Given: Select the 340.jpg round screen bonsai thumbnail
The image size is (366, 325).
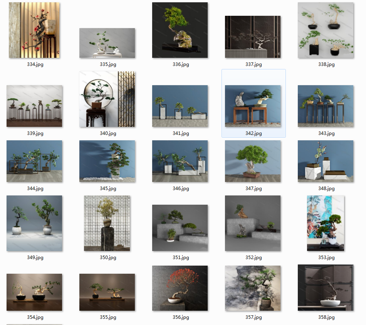Looking at the screenshot, I should pyautogui.click(x=107, y=99).
